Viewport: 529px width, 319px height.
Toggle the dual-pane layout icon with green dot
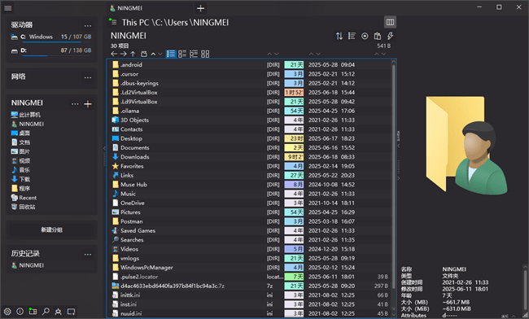(x=33, y=311)
